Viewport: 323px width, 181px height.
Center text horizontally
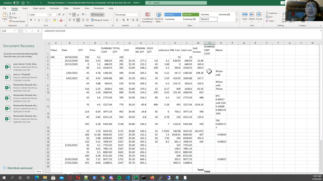click(74, 20)
